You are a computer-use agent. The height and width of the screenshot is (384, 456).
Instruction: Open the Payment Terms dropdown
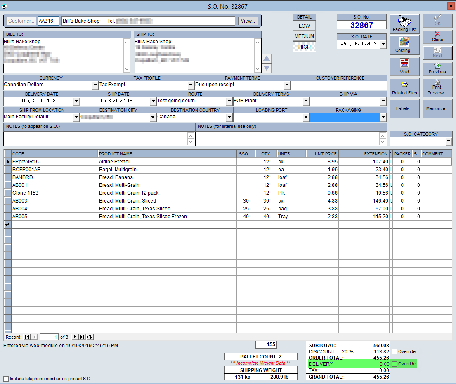(x=287, y=85)
